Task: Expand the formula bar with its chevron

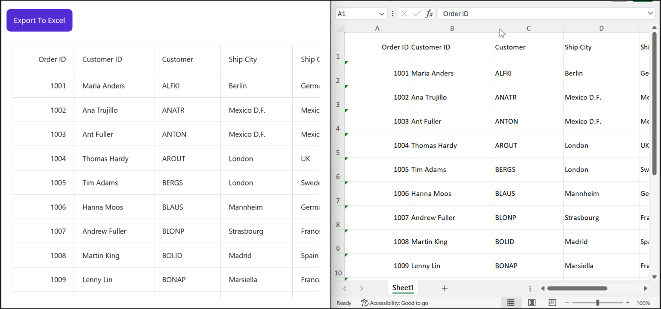Action: tap(651, 13)
